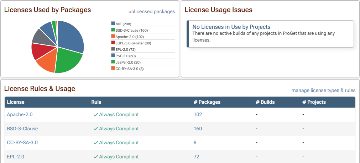
Task: Open the BSD-3-Clause license link
Action: coord(22,129)
